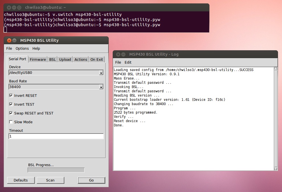The image size is (282, 192).
Task: Close the terminal window
Action: pyautogui.click(x=9, y=8)
